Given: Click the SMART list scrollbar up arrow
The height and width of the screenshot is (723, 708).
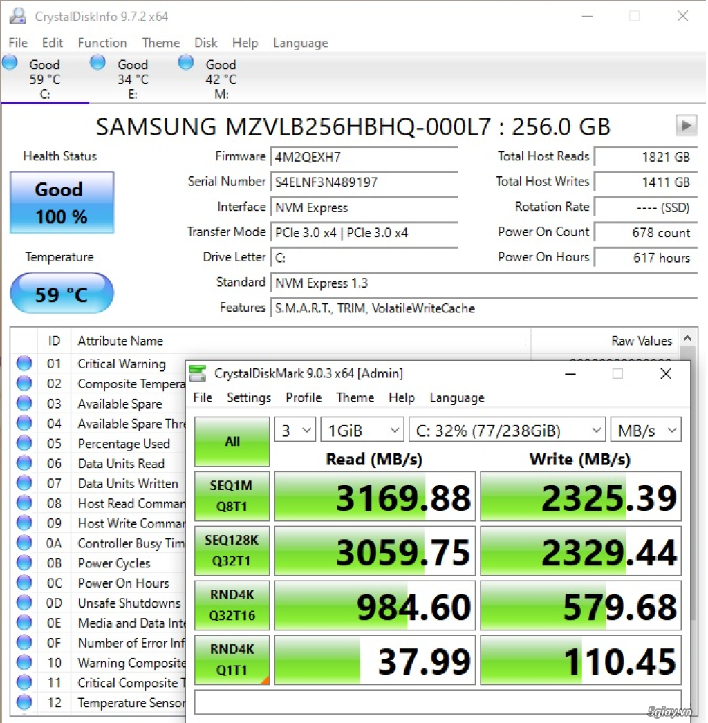Looking at the screenshot, I should (687, 339).
